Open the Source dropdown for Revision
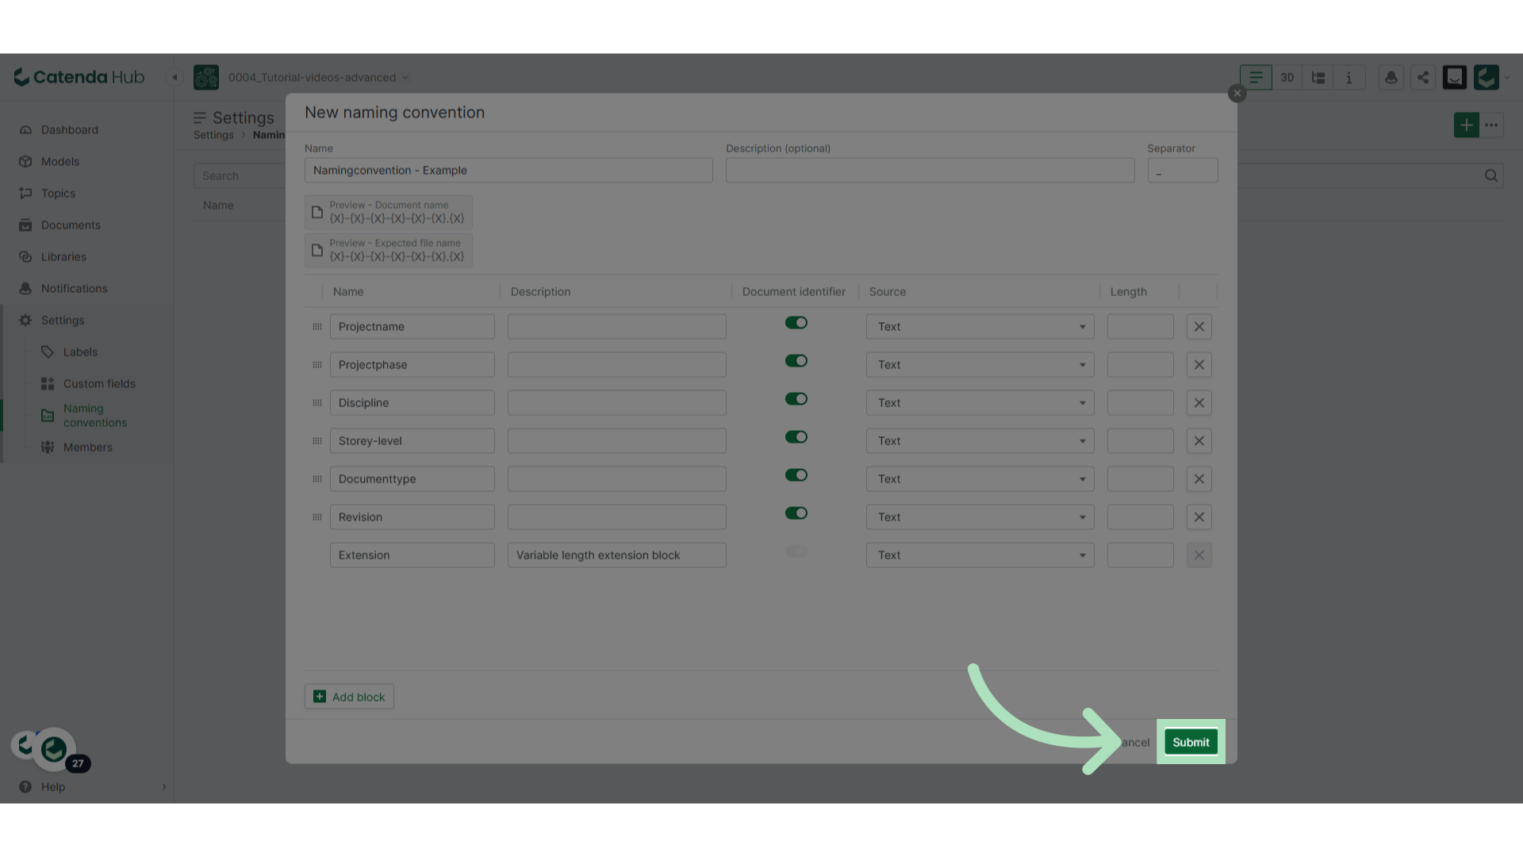Viewport: 1523px width, 857px height. (x=980, y=517)
